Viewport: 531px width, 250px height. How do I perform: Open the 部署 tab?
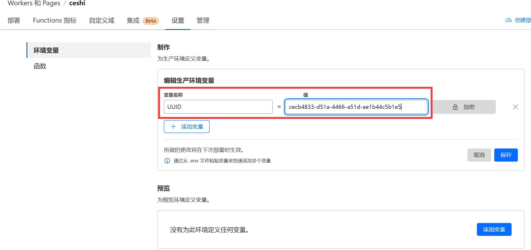tap(14, 20)
